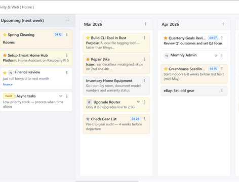Open the eBay: Sell old gear three-dot menu
The image size is (239, 182).
coord(222,90)
